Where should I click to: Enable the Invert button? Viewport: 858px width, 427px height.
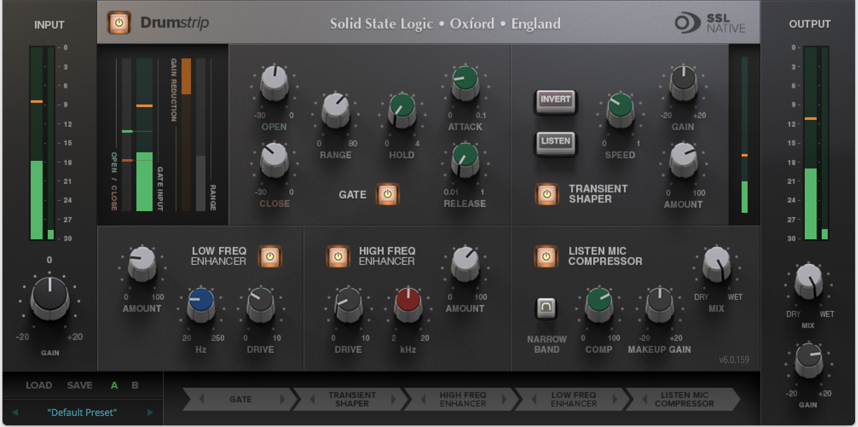(x=555, y=100)
